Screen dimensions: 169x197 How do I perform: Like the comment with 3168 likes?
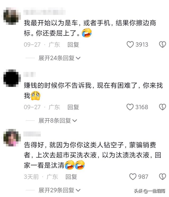click(130, 107)
